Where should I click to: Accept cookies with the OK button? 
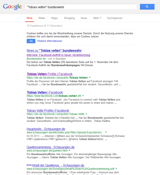[x=31, y=41]
